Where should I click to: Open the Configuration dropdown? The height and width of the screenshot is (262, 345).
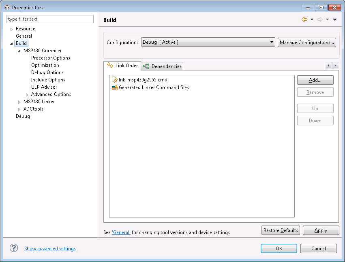pos(208,42)
